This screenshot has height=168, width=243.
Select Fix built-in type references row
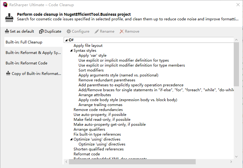tap(97, 135)
